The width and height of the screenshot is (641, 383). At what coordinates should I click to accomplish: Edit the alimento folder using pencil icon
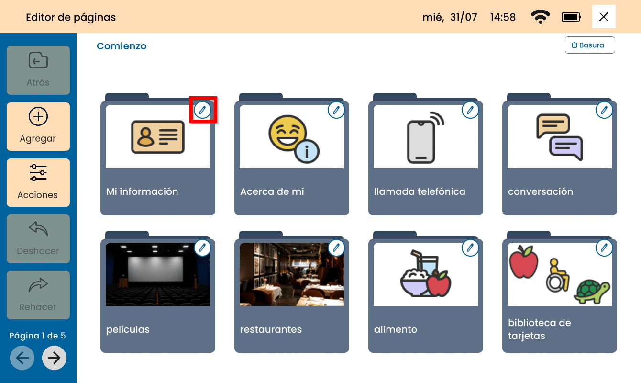pyautogui.click(x=470, y=248)
